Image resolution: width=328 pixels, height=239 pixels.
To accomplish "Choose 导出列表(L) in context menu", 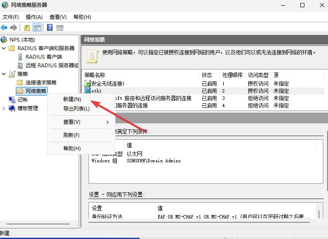I will coord(76,108).
